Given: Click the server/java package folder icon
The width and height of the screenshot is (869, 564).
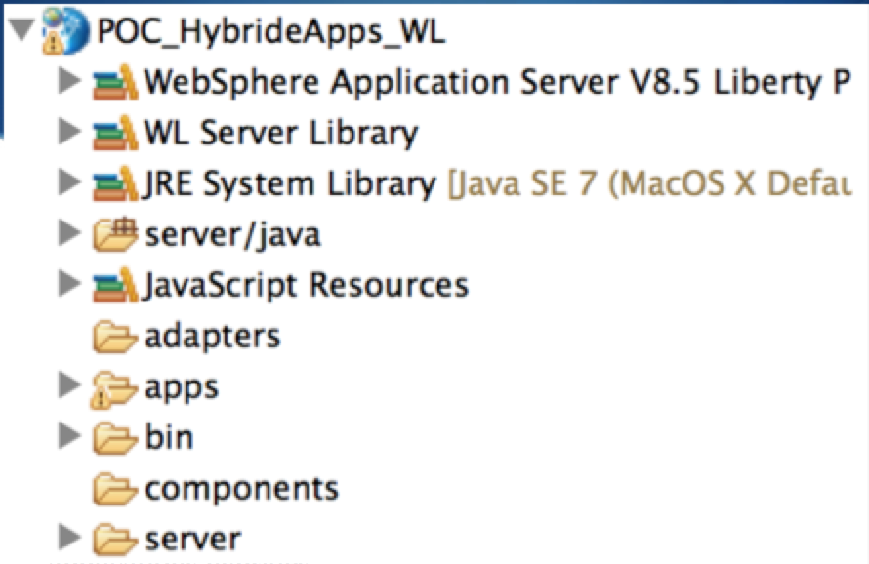Looking at the screenshot, I should click(113, 233).
